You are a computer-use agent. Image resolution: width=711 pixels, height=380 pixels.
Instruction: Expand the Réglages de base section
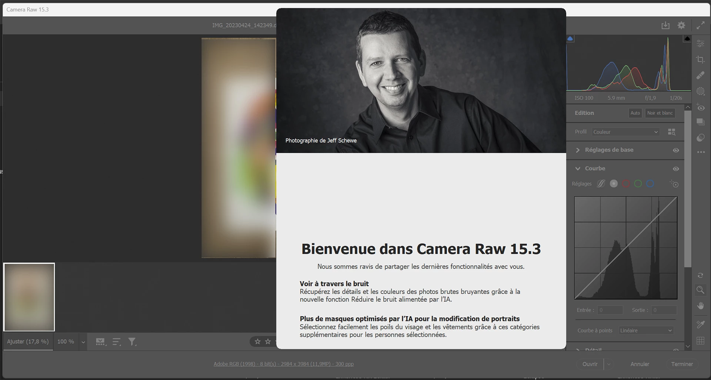[577, 150]
